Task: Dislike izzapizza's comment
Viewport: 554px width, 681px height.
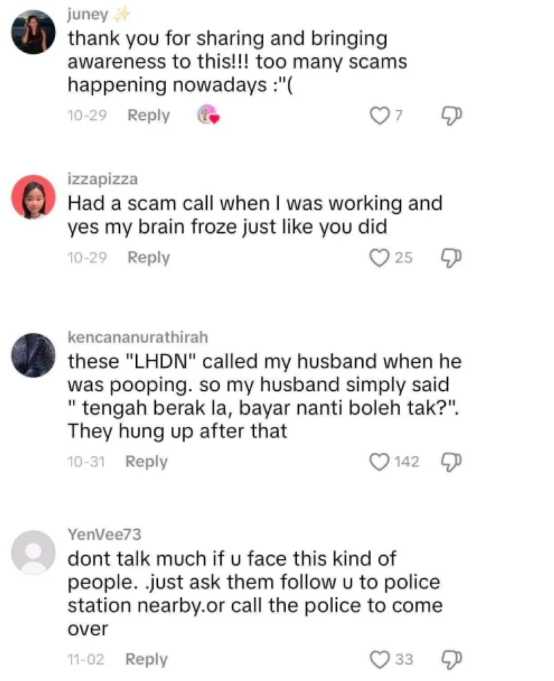Action: [x=451, y=257]
